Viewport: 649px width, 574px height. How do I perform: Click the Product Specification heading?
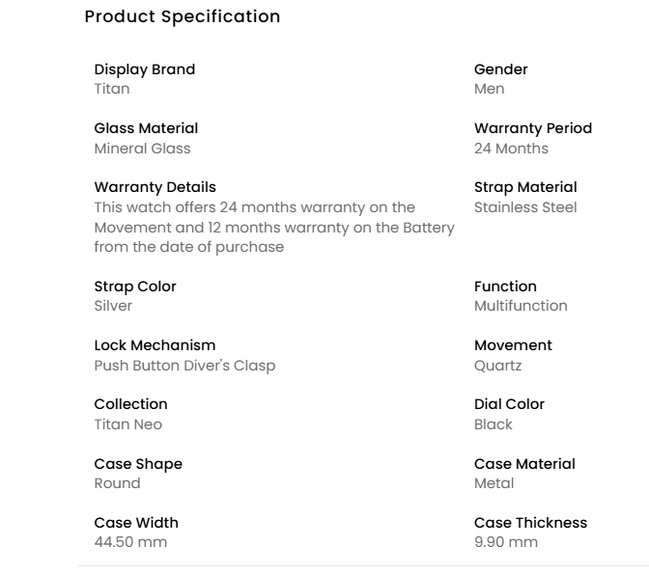click(183, 17)
